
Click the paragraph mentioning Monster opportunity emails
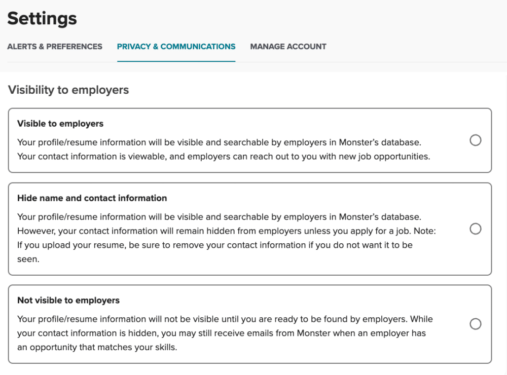[x=225, y=333]
